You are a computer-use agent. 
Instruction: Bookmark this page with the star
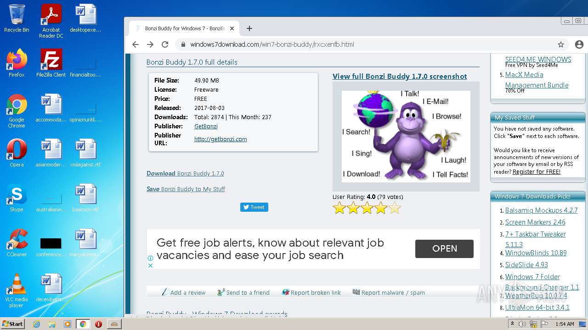click(561, 44)
